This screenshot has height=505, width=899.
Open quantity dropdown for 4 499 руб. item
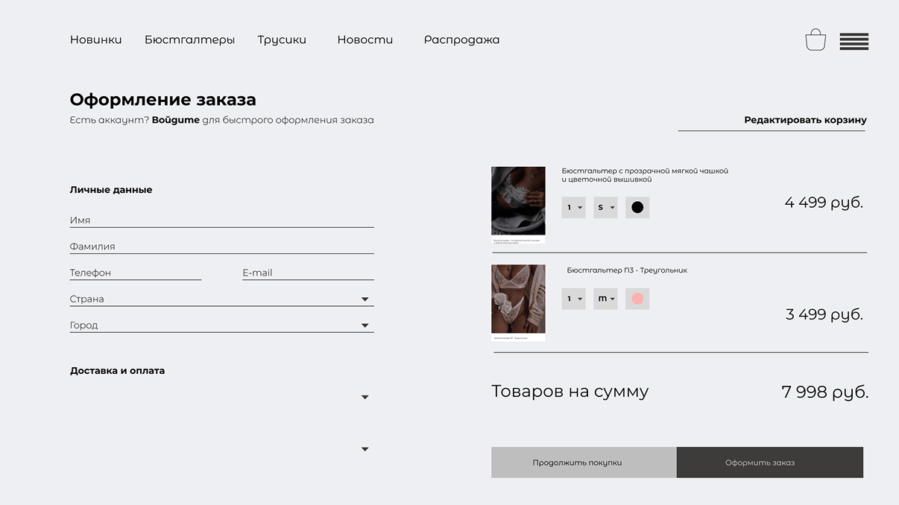[x=573, y=207]
